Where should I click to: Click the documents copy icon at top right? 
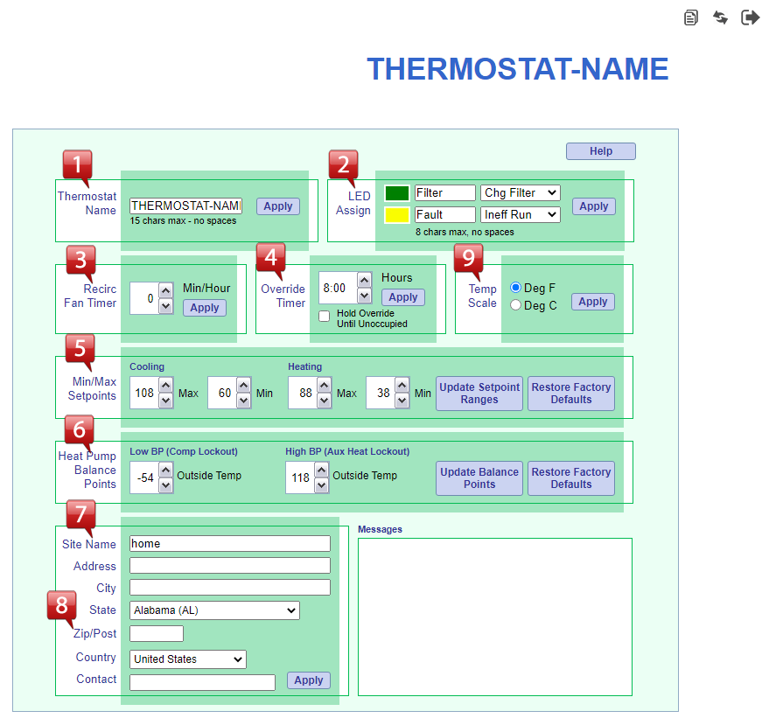pyautogui.click(x=691, y=17)
